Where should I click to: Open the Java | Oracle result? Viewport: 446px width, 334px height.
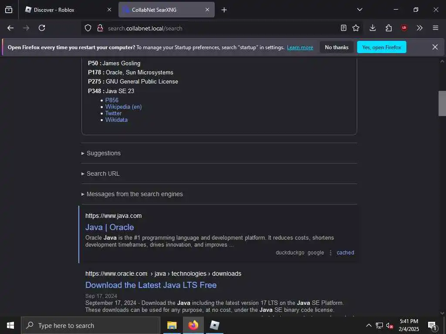click(x=109, y=227)
